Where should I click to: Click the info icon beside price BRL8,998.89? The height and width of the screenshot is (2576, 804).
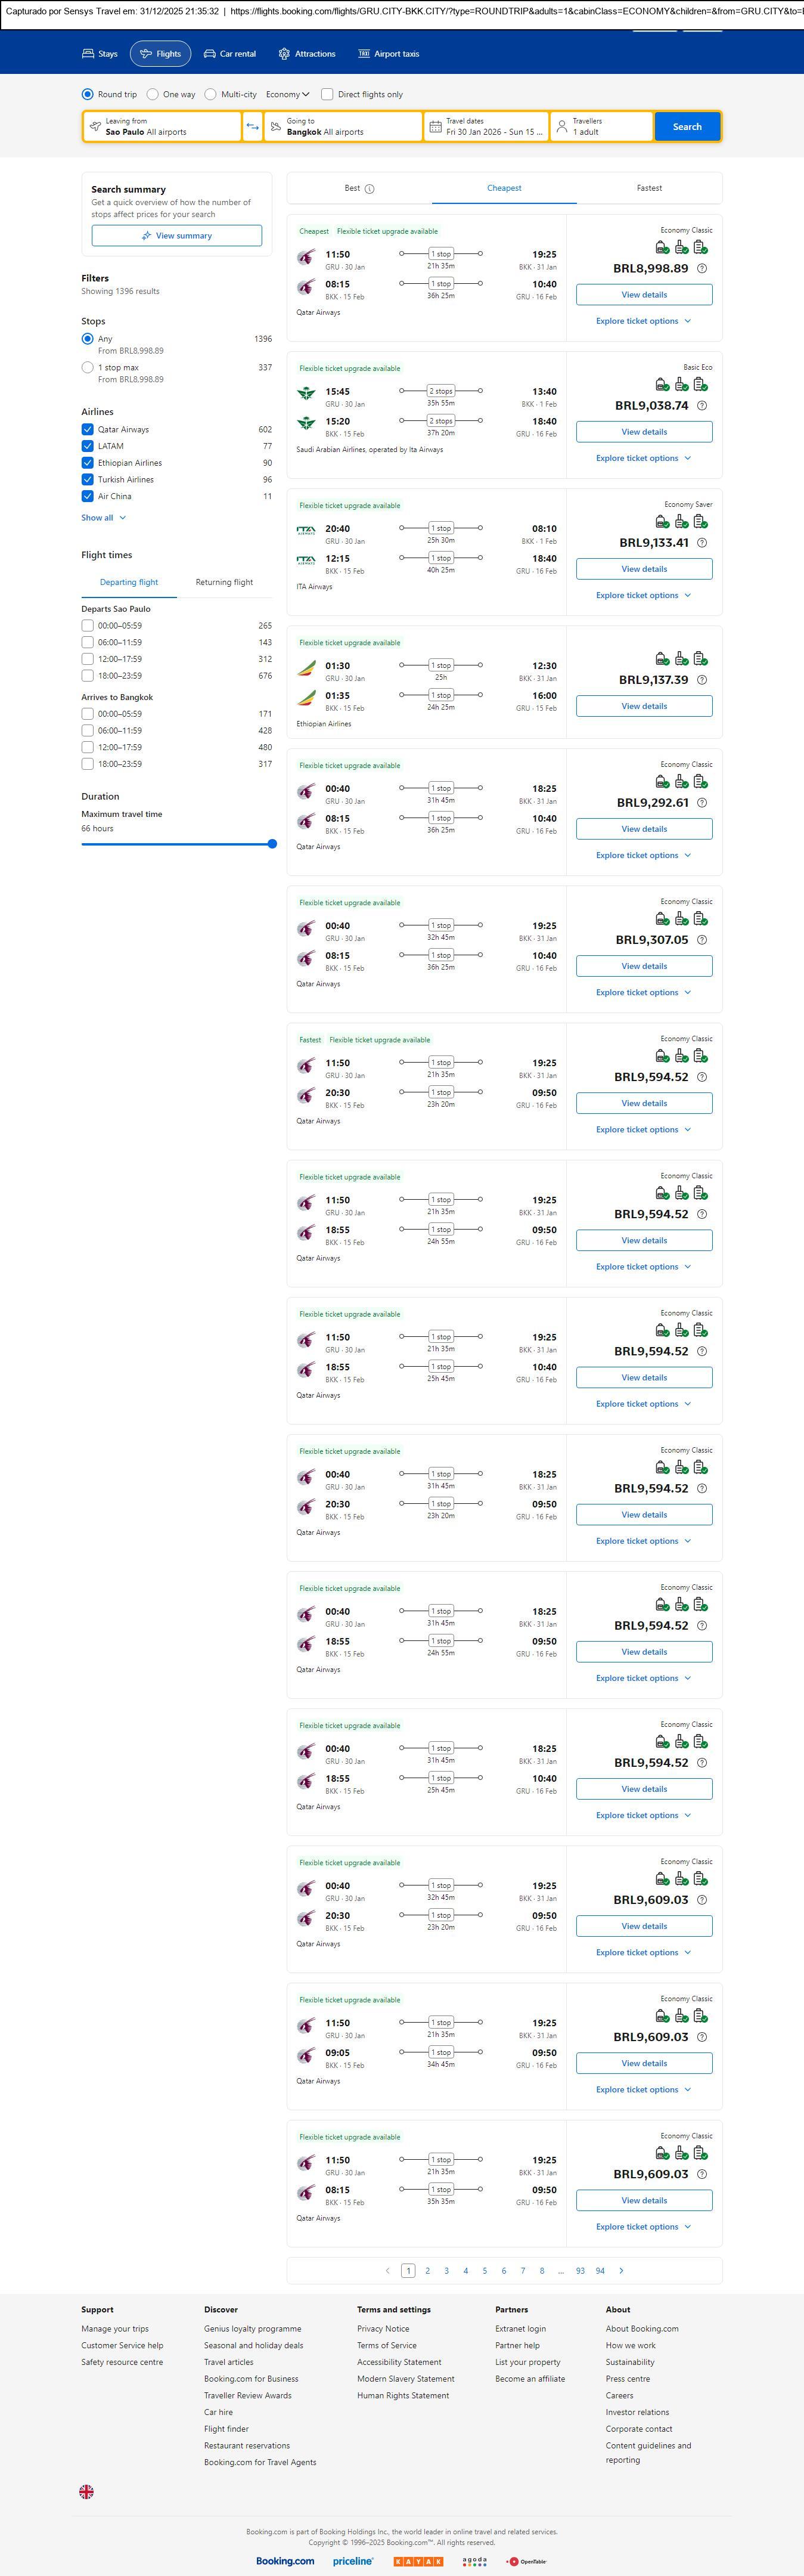click(x=702, y=269)
